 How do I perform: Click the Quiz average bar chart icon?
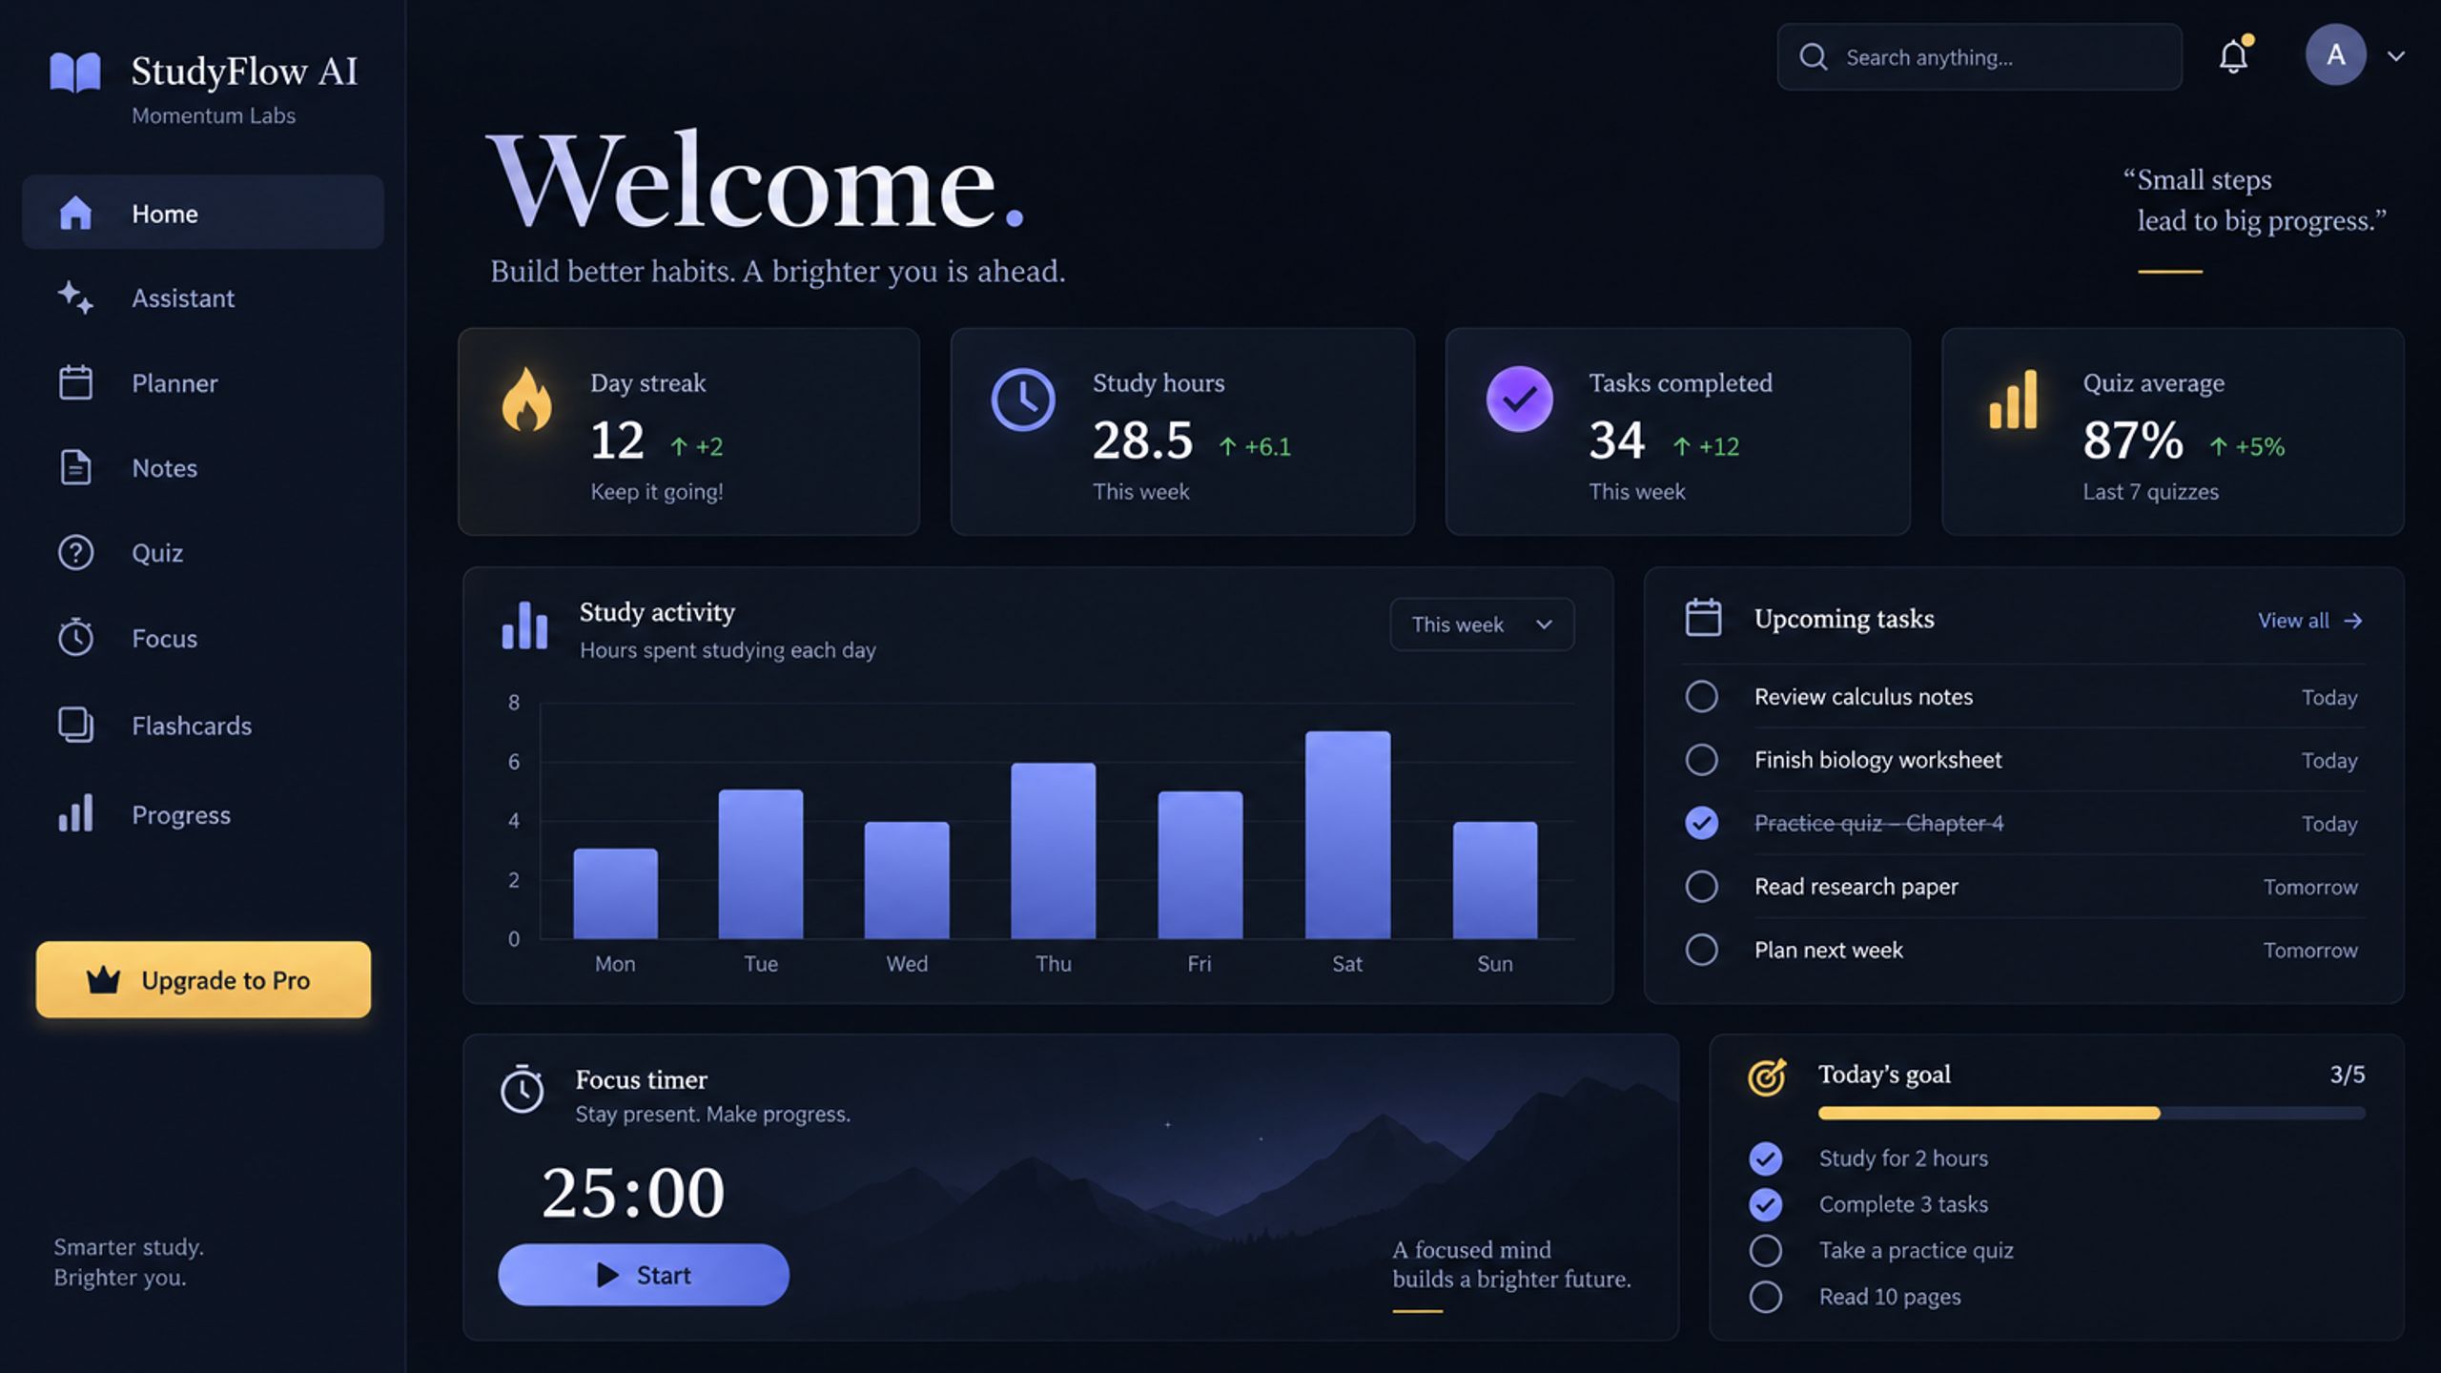click(x=2013, y=400)
